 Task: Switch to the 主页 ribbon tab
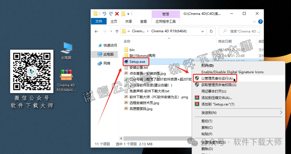click(114, 22)
